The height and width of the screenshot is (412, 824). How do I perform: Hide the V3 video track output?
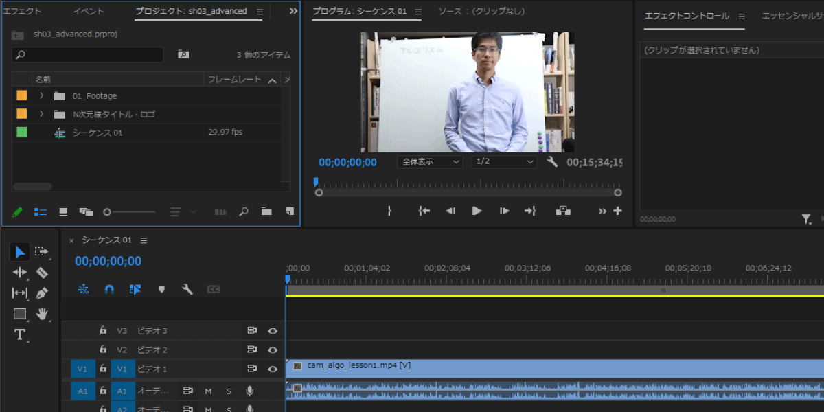[x=273, y=331]
